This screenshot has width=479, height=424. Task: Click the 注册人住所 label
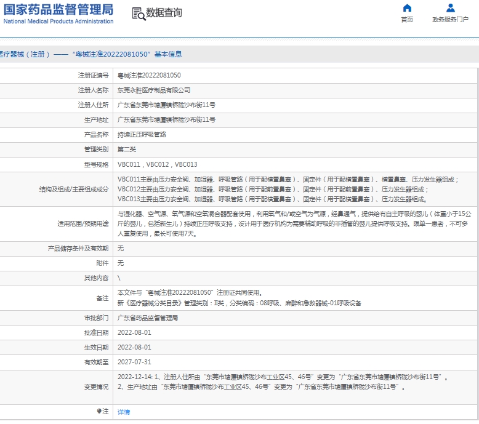(93, 105)
